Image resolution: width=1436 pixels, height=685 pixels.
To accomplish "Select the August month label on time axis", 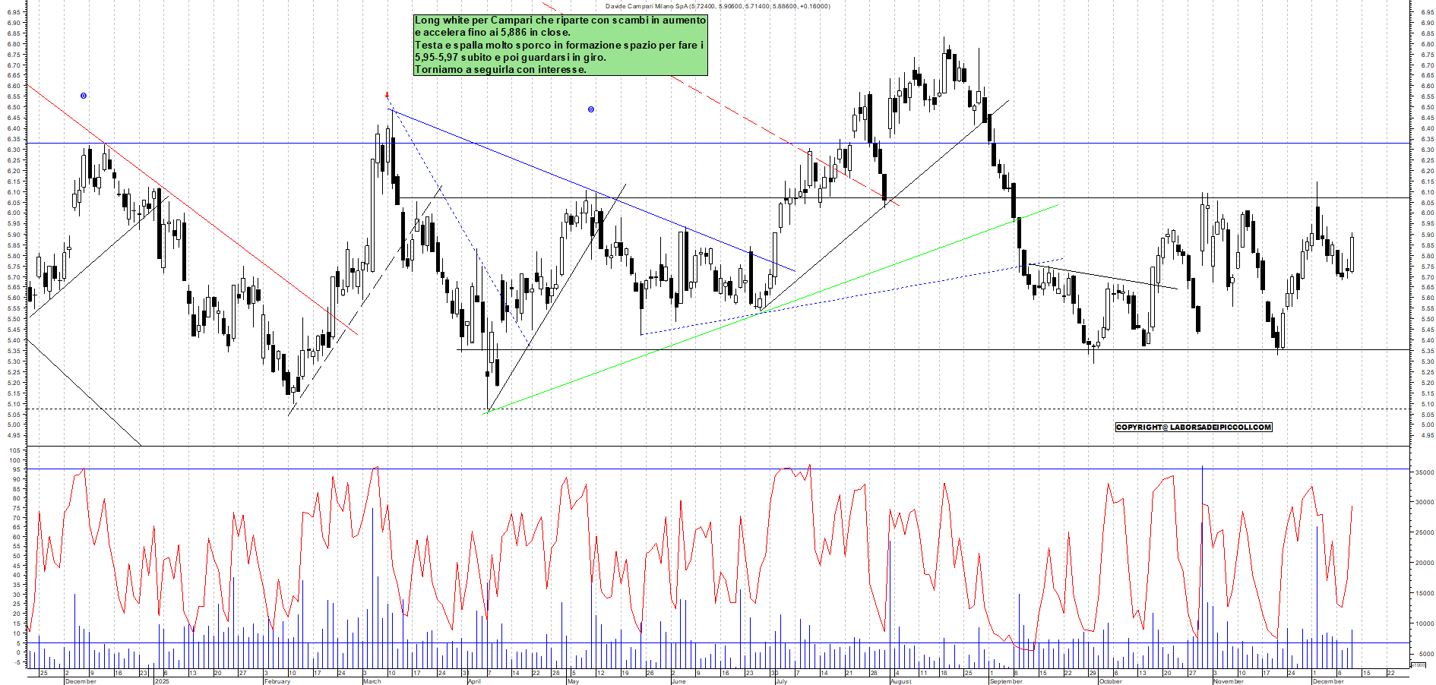I will point(900,681).
